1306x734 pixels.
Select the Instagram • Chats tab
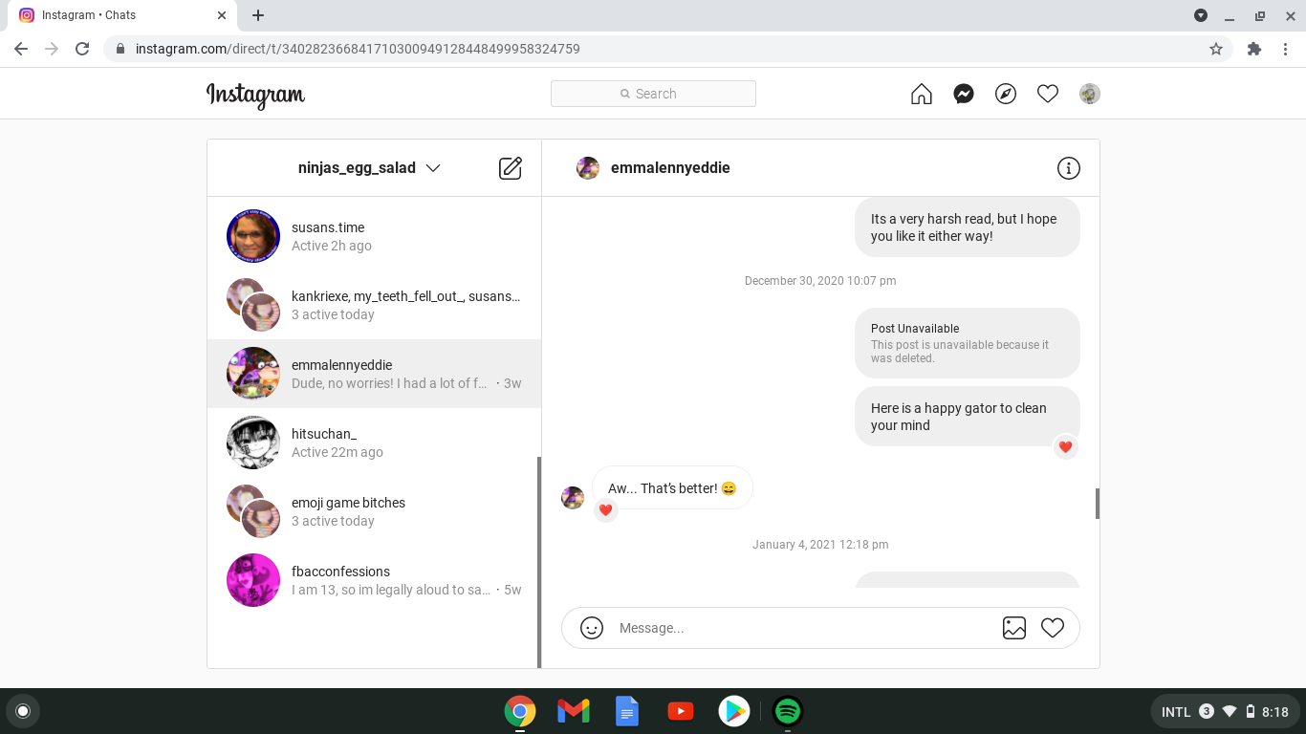121,15
